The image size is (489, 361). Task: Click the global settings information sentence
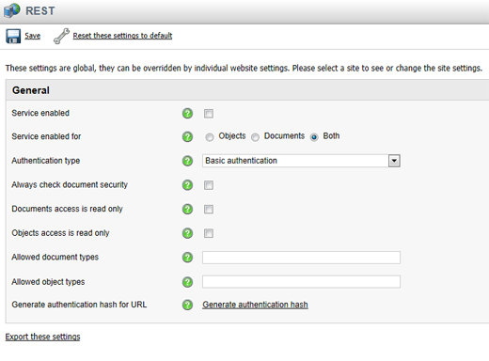coord(244,69)
